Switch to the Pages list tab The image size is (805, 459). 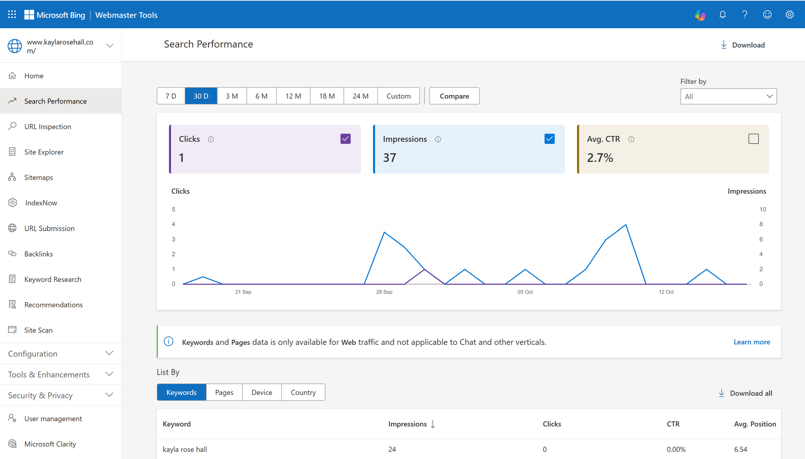224,393
